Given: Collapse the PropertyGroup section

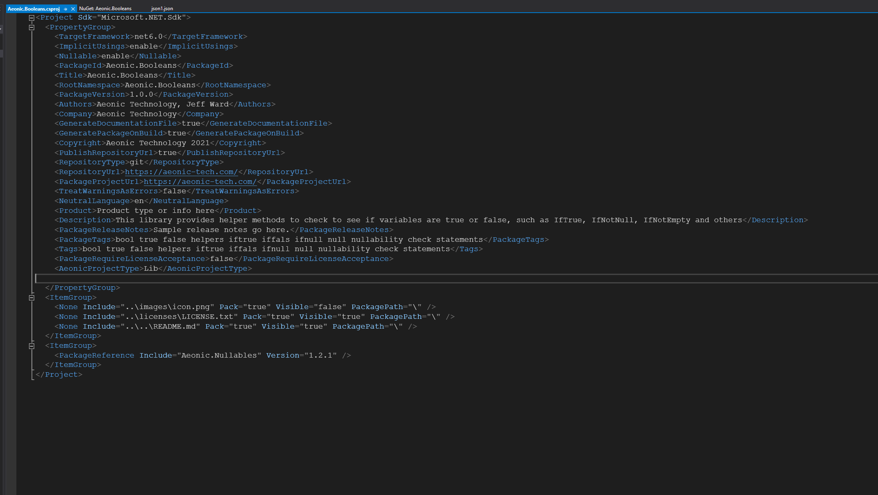Looking at the screenshot, I should click(x=31, y=27).
